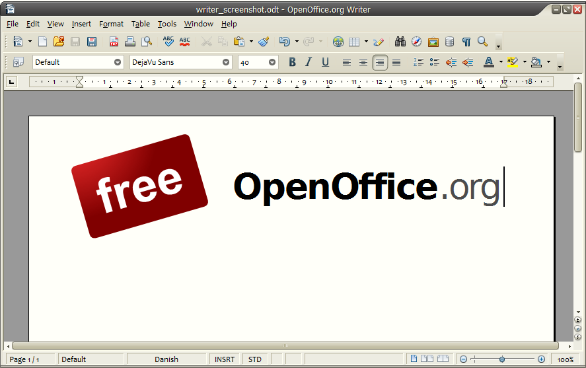
Task: Run Spelling and Grammar check
Action: coord(168,42)
